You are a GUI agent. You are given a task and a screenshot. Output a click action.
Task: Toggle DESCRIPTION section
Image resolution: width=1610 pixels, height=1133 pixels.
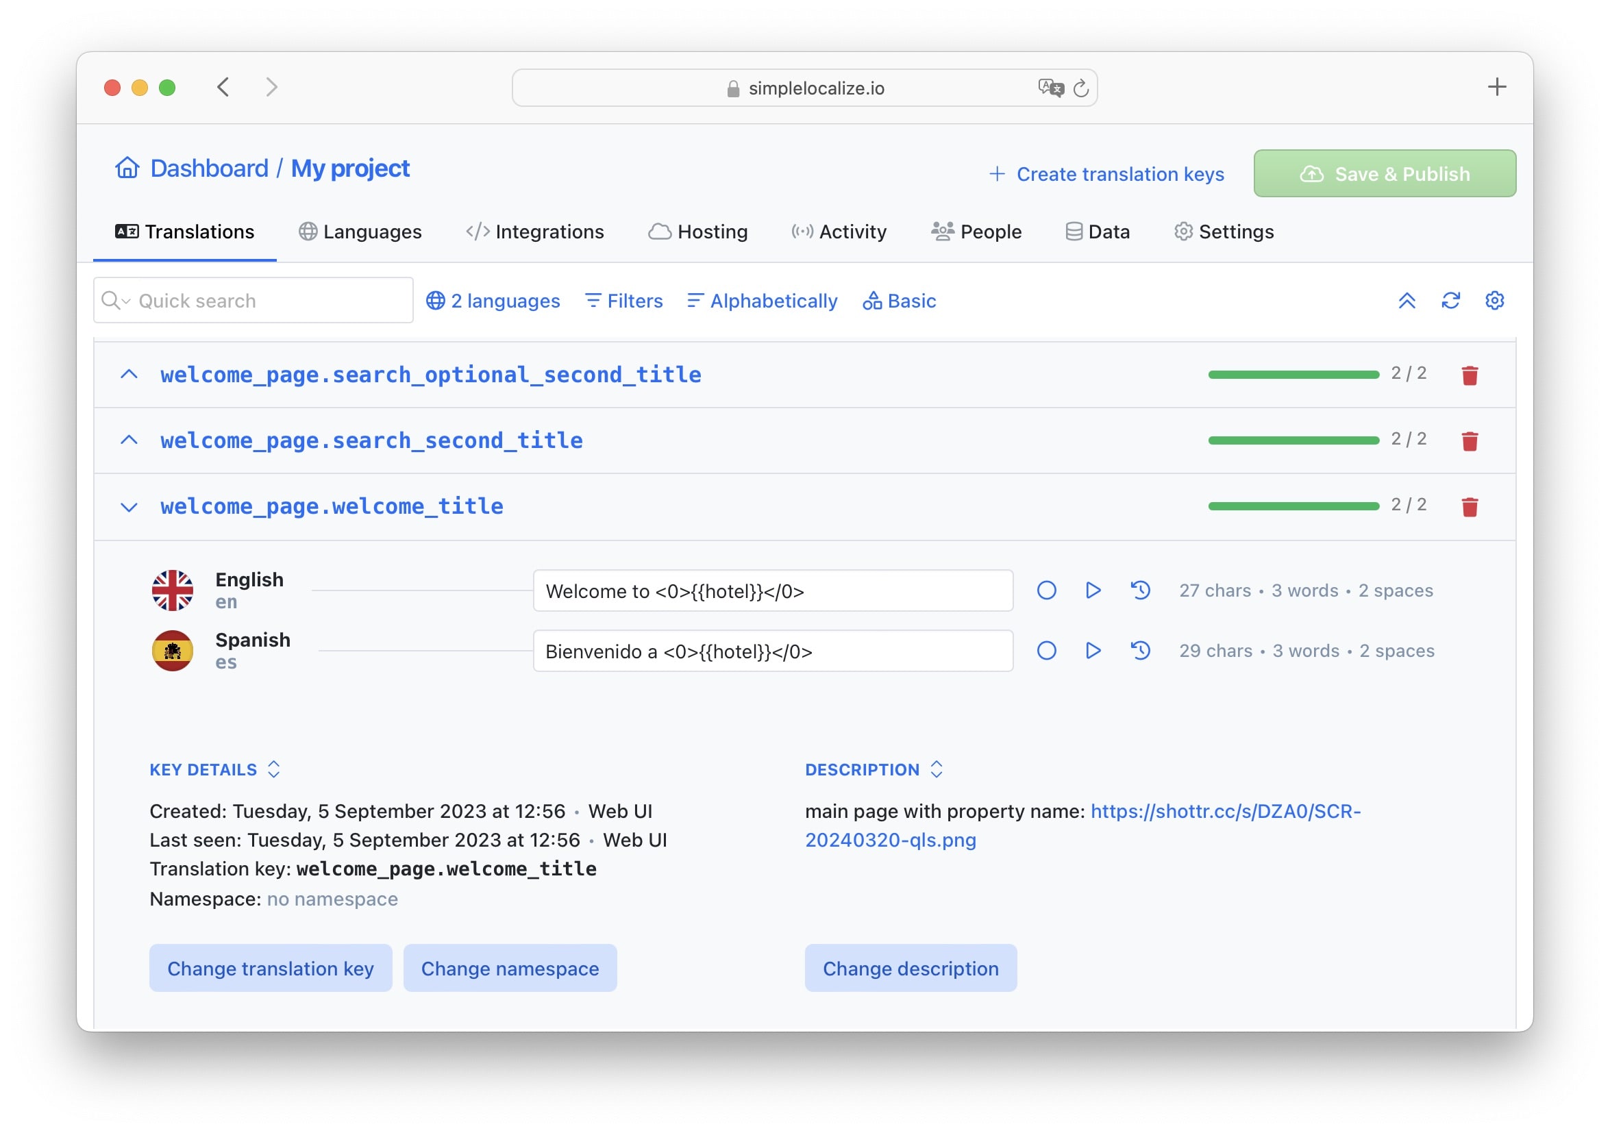click(x=874, y=769)
